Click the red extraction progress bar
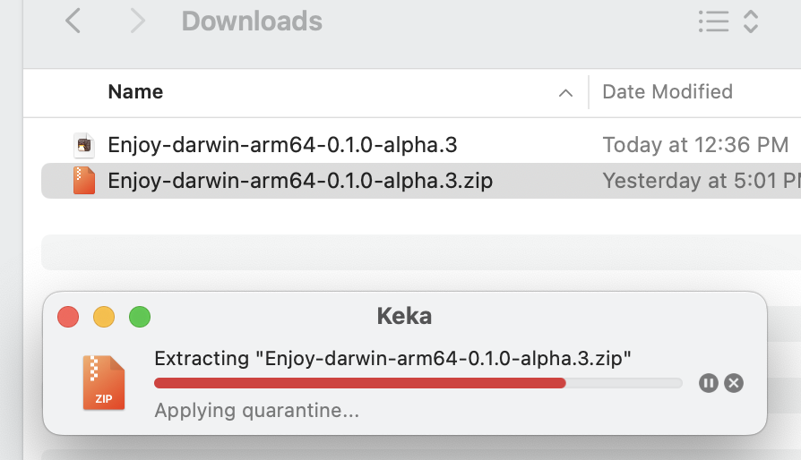 tap(359, 383)
